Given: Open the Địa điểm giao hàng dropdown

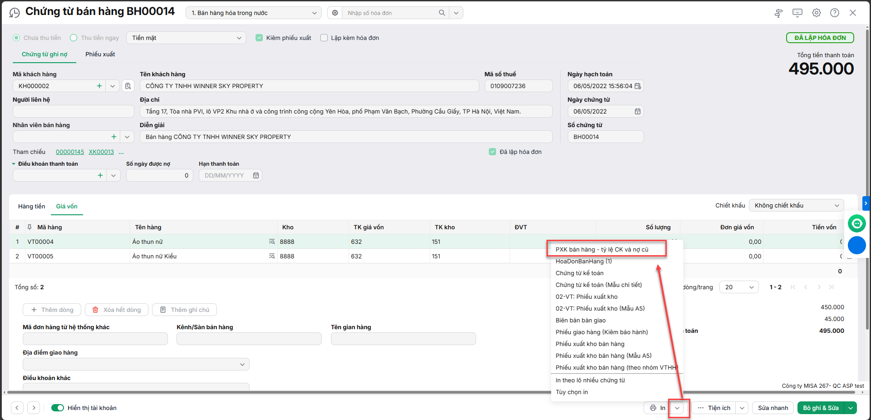Looking at the screenshot, I should click(136, 364).
